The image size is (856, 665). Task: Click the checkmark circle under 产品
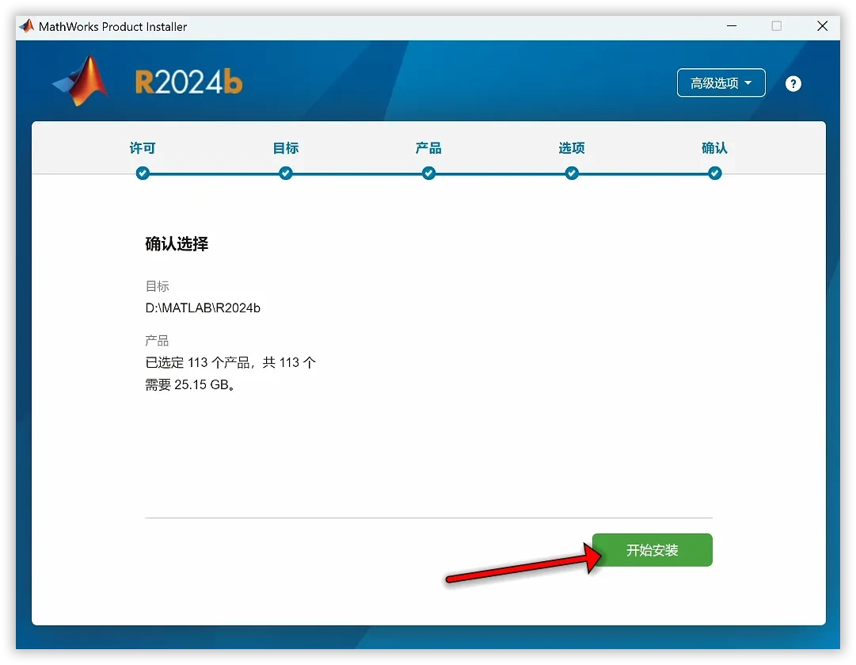click(428, 174)
